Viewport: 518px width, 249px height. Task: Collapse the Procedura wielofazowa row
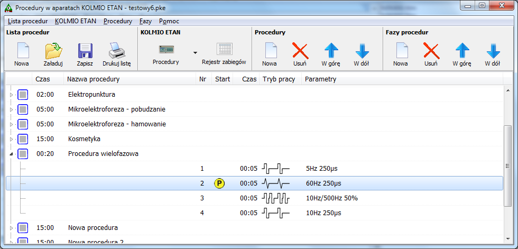coord(12,154)
